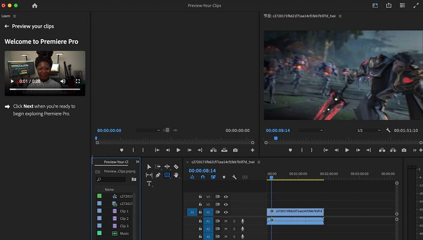The image size is (423, 240).
Task: Open playback resolution 1/2 dropdown
Action: 368,130
